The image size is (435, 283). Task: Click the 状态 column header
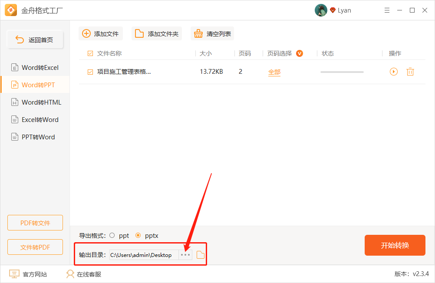click(x=328, y=53)
